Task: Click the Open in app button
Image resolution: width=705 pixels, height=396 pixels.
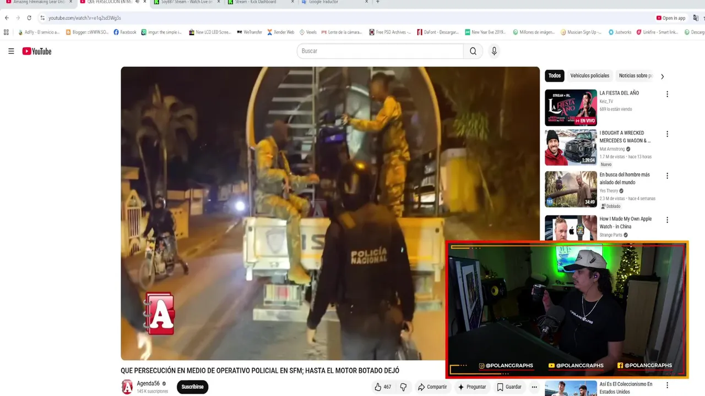Action: 671,18
